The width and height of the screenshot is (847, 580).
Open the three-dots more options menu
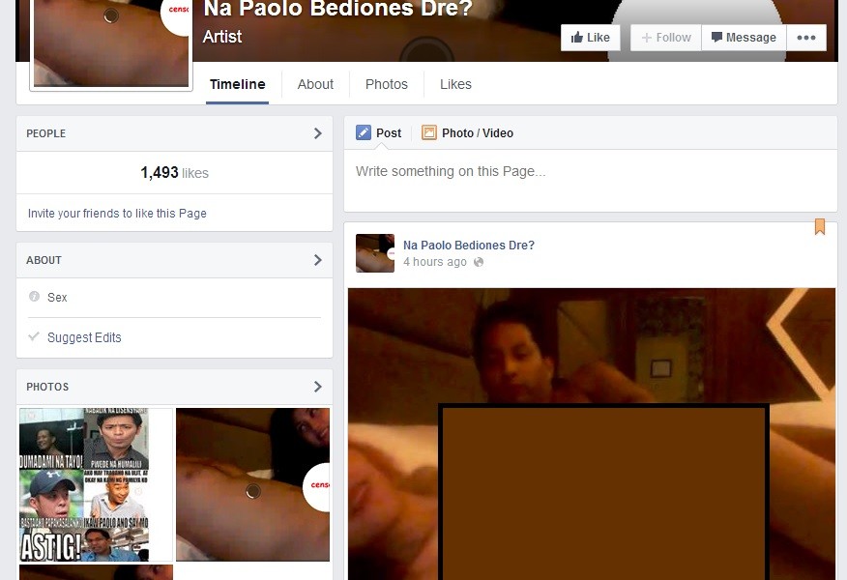pos(805,38)
